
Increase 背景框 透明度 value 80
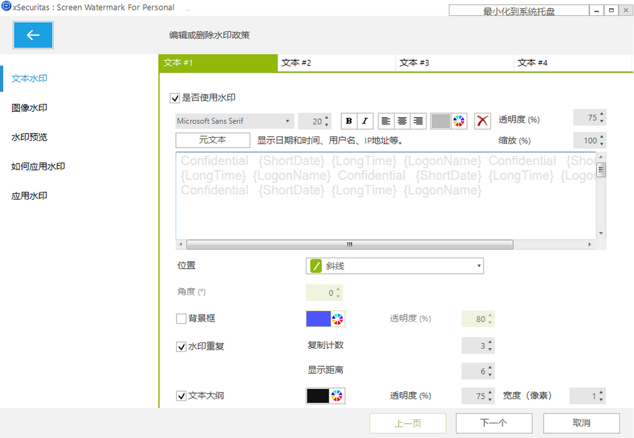click(490, 316)
